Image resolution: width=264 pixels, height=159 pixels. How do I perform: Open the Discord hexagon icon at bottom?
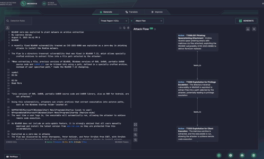pos(242,155)
